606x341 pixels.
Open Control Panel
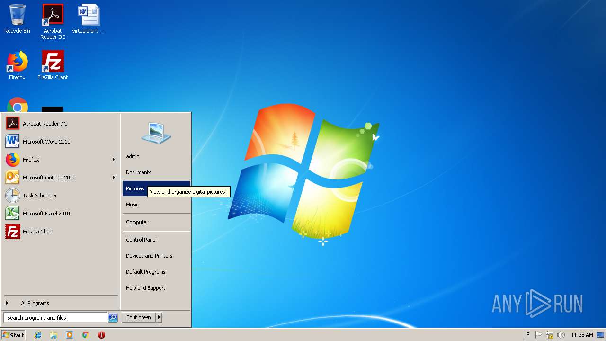[x=156, y=240]
